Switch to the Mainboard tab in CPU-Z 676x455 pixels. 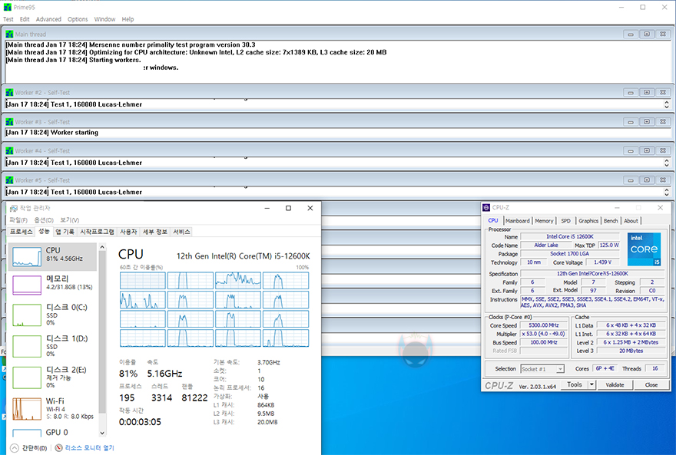coord(517,221)
